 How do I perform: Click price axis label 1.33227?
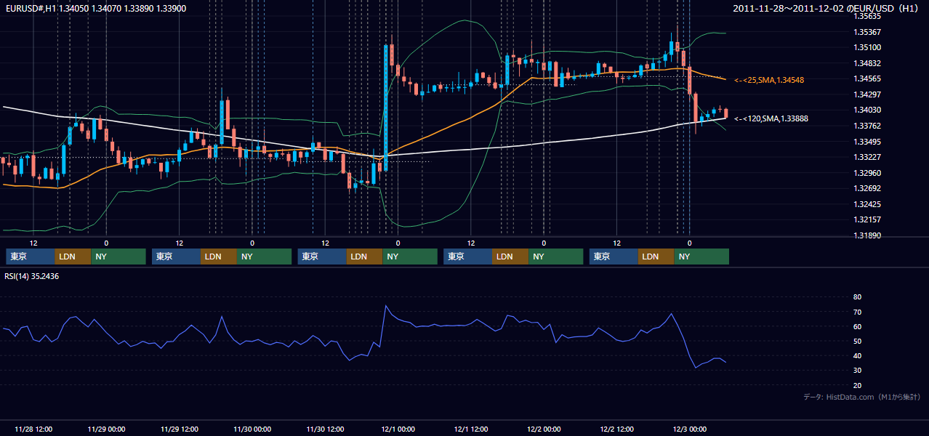tap(866, 157)
